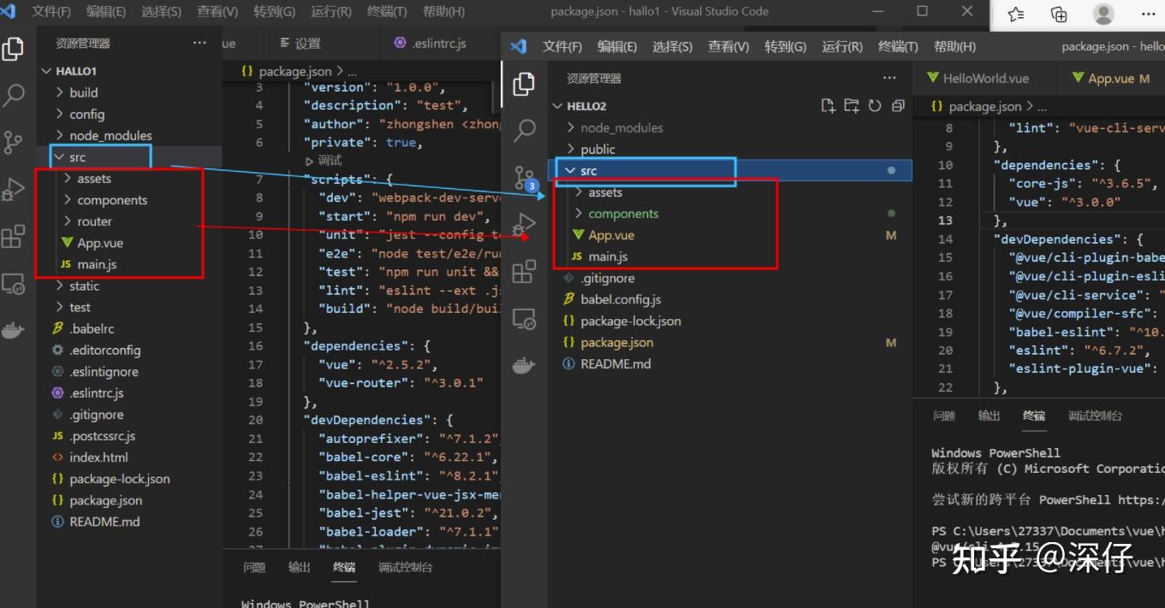Open Source Control in hallo1 activity bar

[13, 142]
